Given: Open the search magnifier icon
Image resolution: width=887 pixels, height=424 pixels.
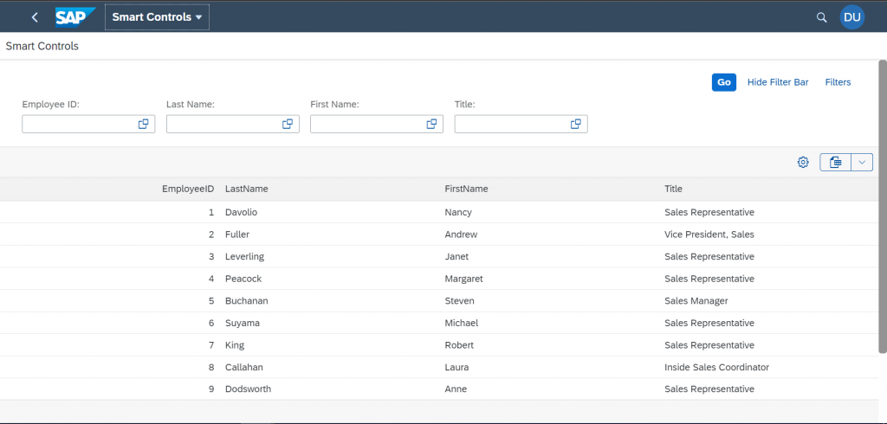Looking at the screenshot, I should pyautogui.click(x=821, y=17).
